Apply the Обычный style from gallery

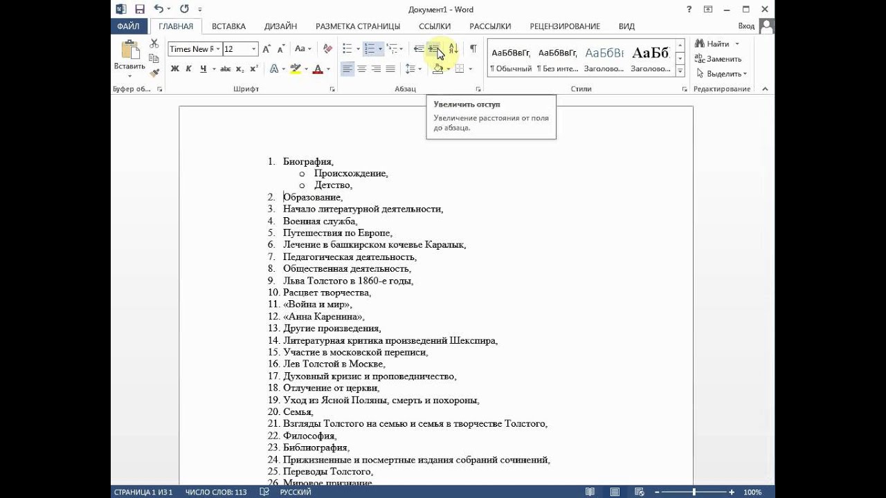tap(511, 58)
